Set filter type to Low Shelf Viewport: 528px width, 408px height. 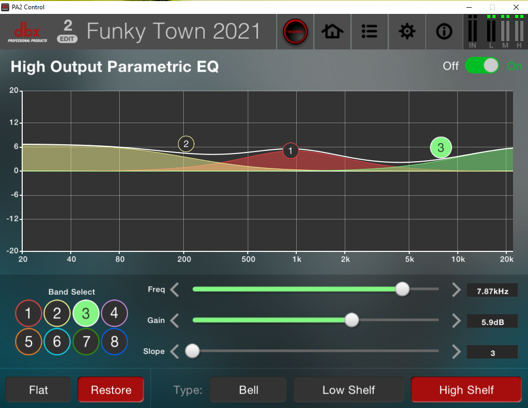[x=348, y=390]
